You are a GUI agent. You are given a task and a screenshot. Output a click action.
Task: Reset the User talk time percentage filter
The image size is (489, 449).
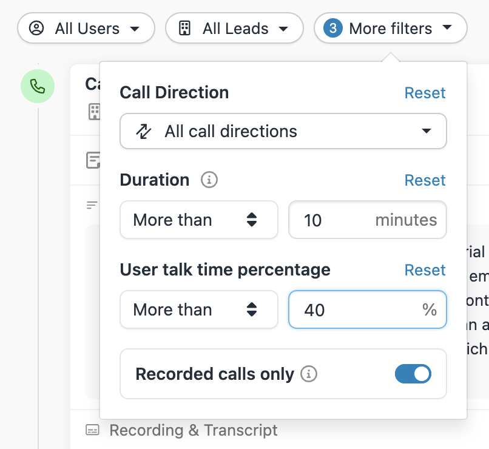[425, 270]
